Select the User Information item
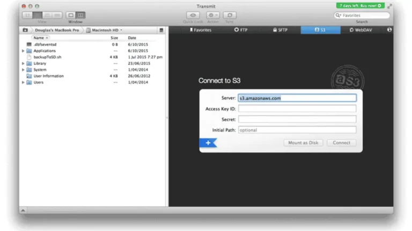This screenshot has height=231, width=412. [x=49, y=76]
